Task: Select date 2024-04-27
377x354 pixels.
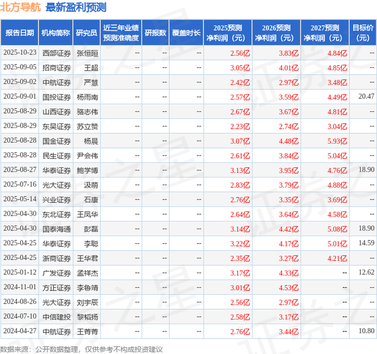Action: 20,331
